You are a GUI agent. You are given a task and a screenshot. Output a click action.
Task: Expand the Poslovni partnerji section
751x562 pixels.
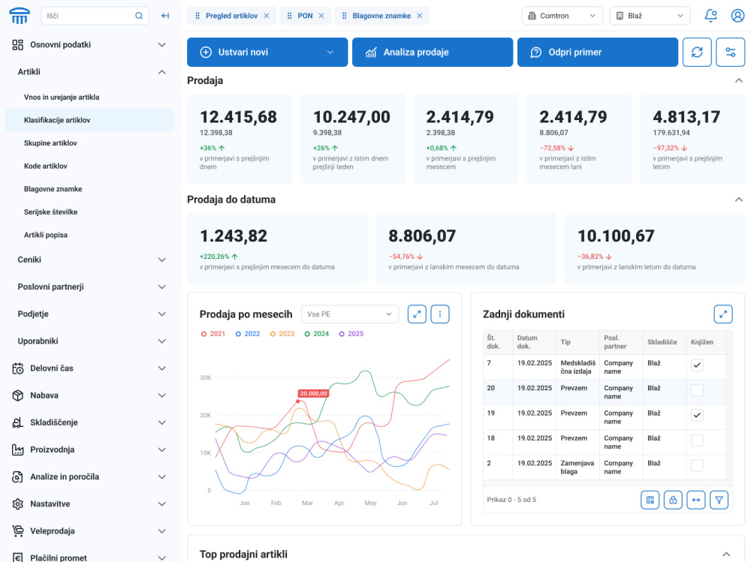(x=162, y=287)
